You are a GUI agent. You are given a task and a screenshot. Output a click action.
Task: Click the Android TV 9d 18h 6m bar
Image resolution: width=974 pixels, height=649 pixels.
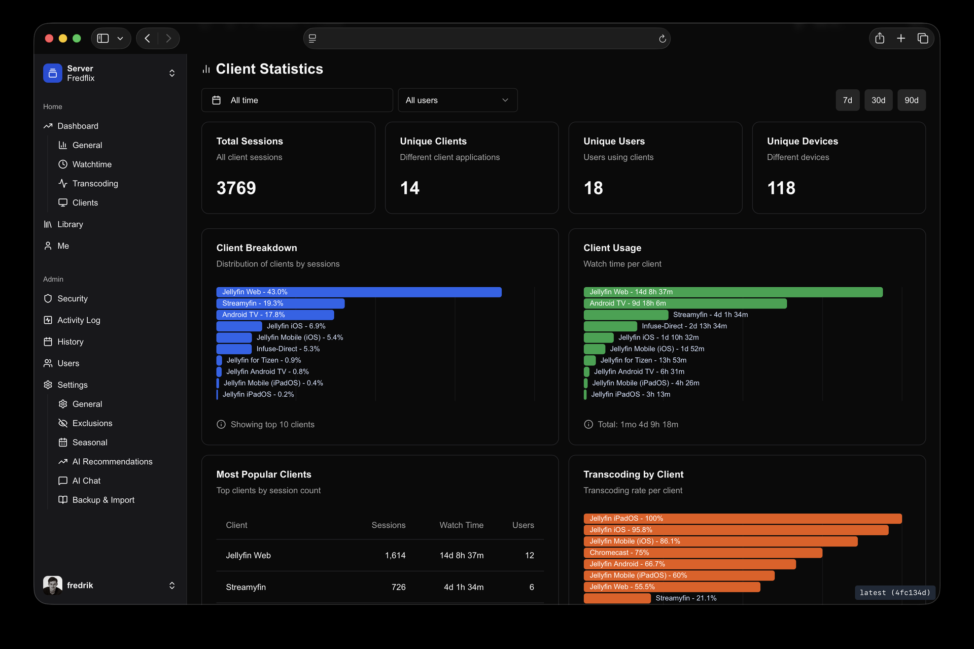(x=685, y=303)
